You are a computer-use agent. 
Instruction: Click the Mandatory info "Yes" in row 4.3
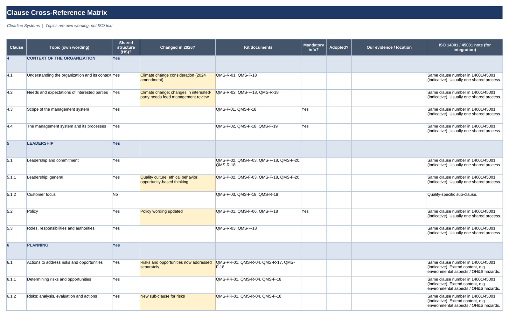click(314, 115)
